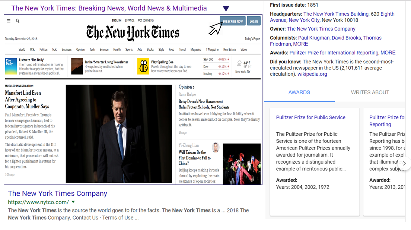The image size is (411, 230).
Task: Open the Business section
Action: tap(66, 49)
